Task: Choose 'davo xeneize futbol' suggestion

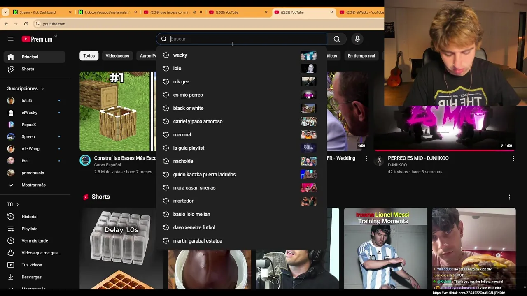Action: 241,227
